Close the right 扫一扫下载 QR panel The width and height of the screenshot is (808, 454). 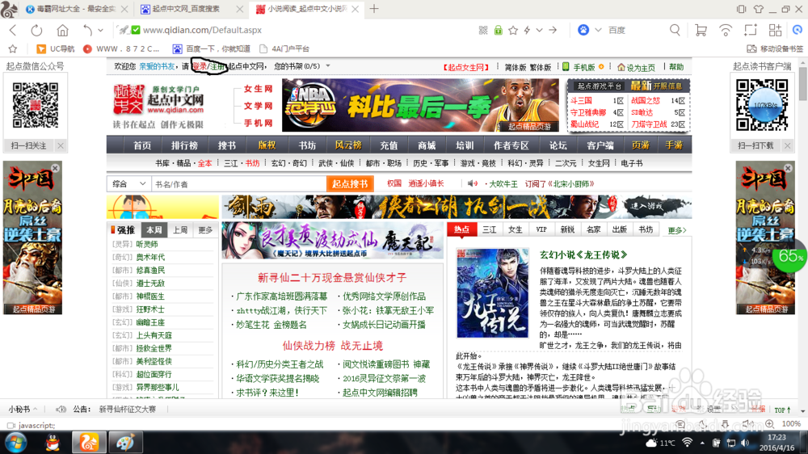[x=787, y=146]
